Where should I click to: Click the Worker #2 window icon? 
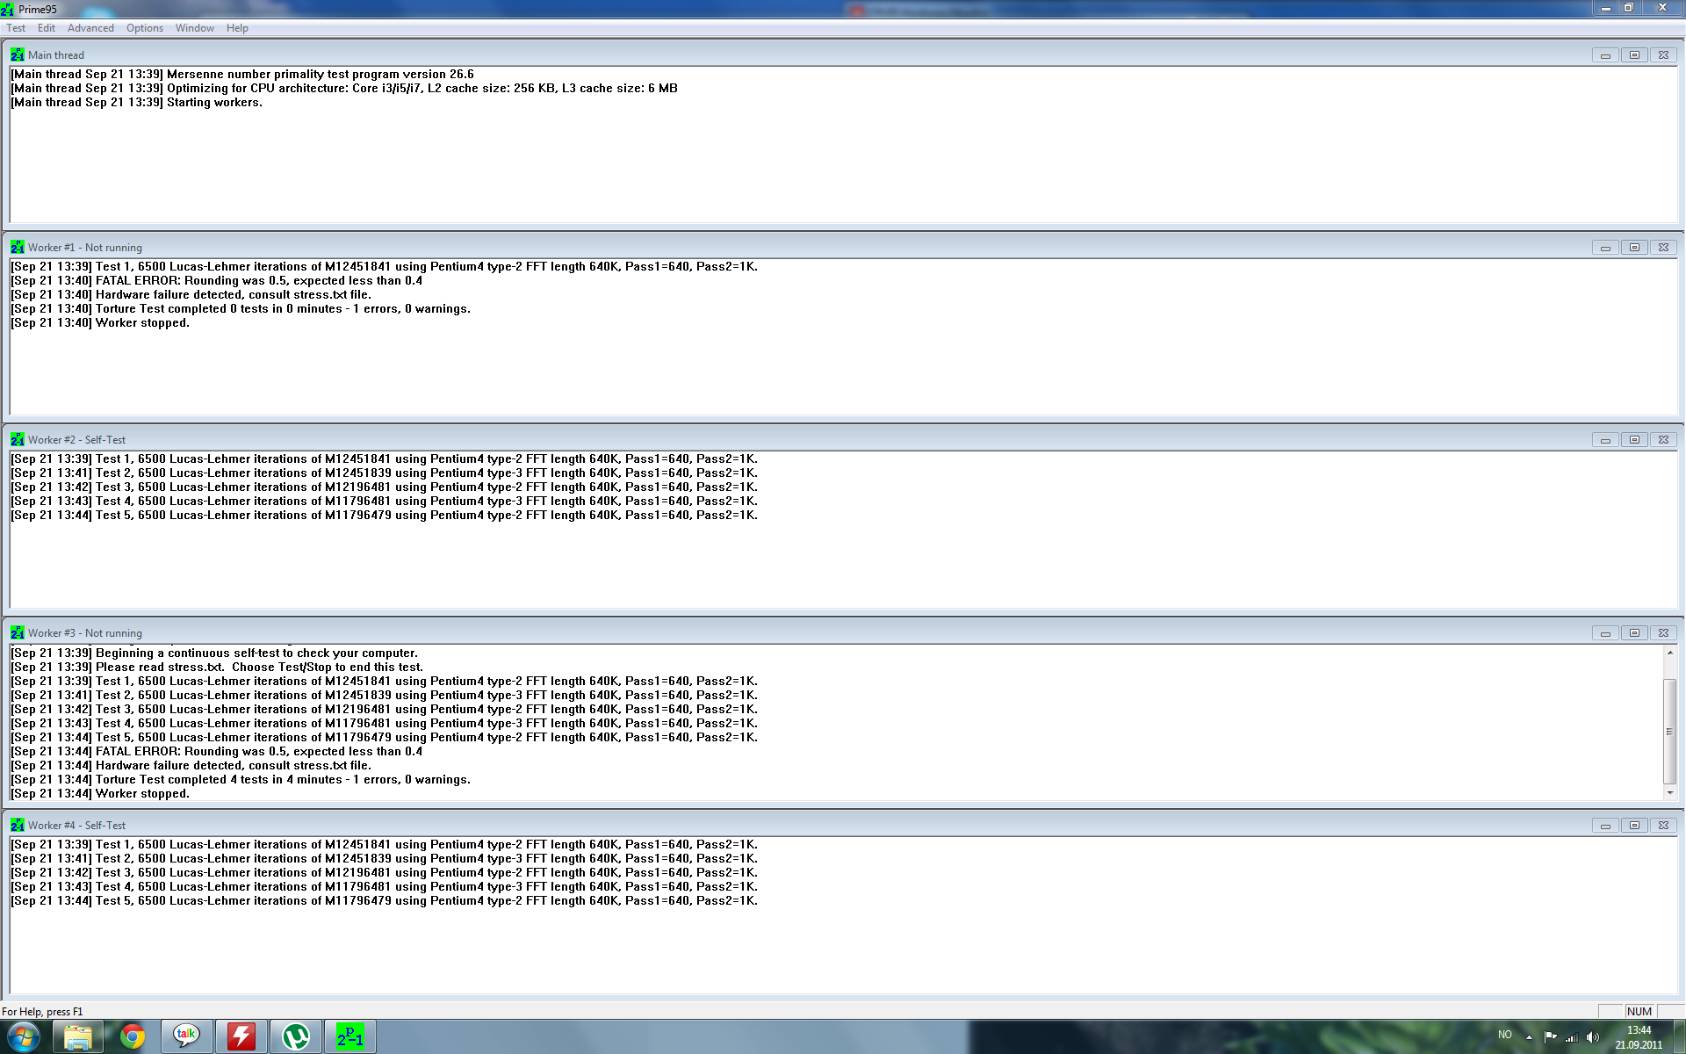(x=18, y=439)
